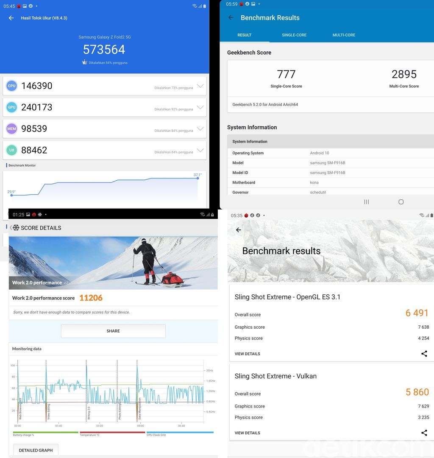Image resolution: width=434 pixels, height=458 pixels.
Task: Switch to the RESULT tab in Geekbench
Action: [244, 35]
